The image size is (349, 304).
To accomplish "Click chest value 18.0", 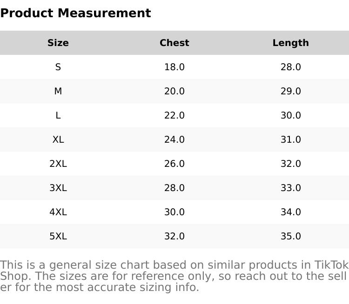I will point(174,67).
